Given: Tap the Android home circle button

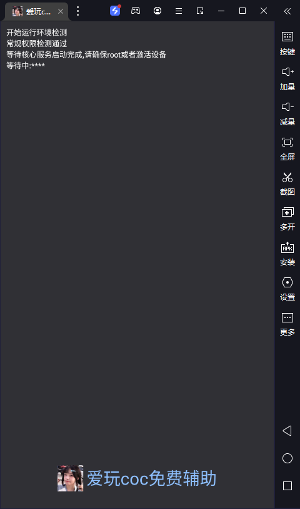Looking at the screenshot, I should (x=287, y=458).
